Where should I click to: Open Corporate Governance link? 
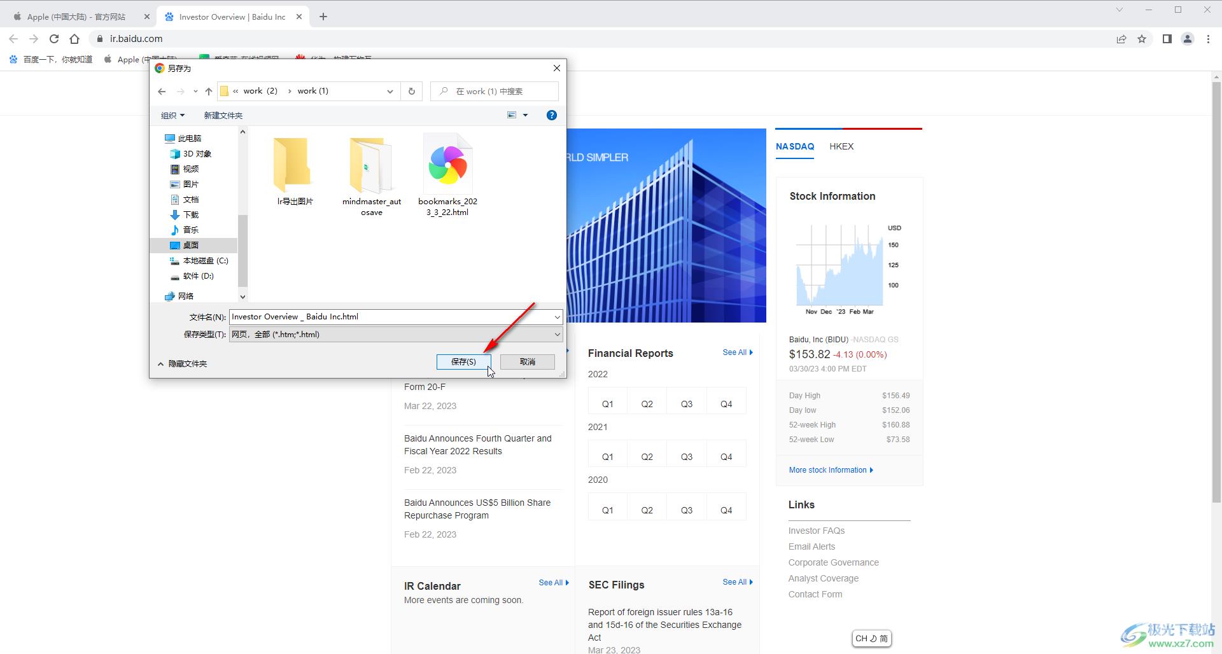833,562
